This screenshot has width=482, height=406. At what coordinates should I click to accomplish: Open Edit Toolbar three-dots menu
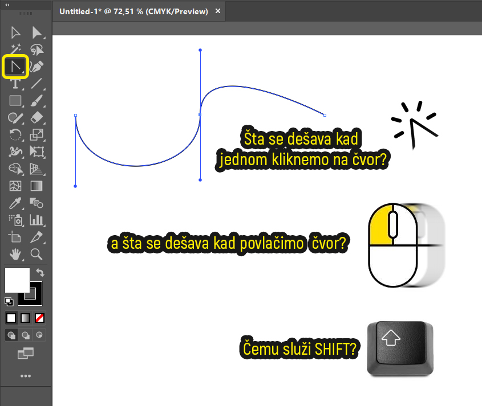(26, 376)
